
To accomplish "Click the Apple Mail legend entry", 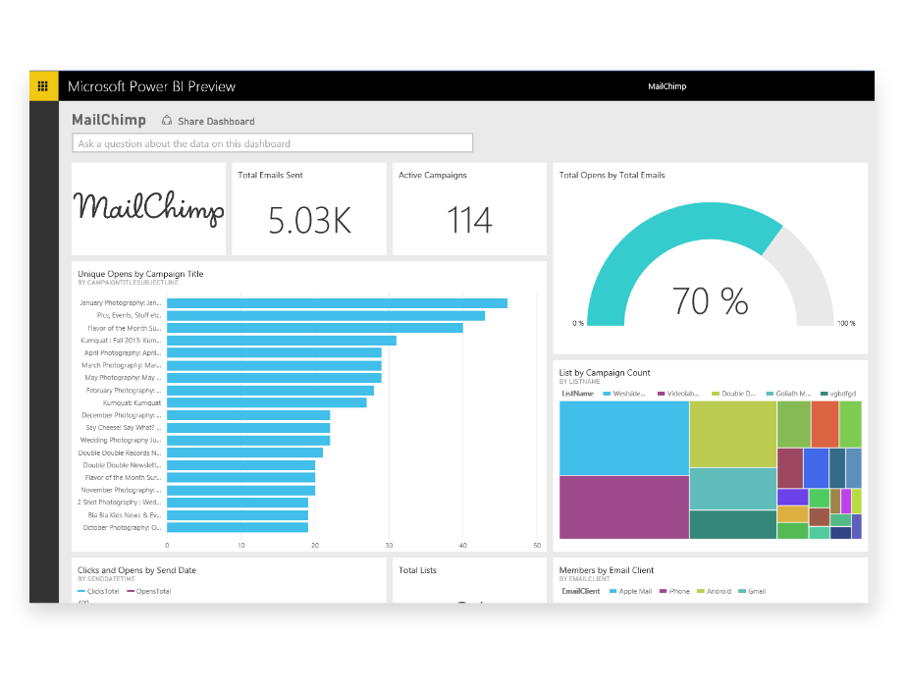I will [x=631, y=591].
